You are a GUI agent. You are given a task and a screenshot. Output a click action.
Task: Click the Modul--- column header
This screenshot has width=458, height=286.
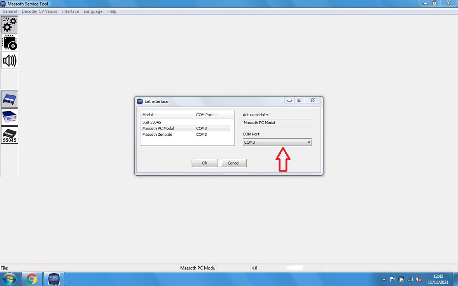pos(167,115)
